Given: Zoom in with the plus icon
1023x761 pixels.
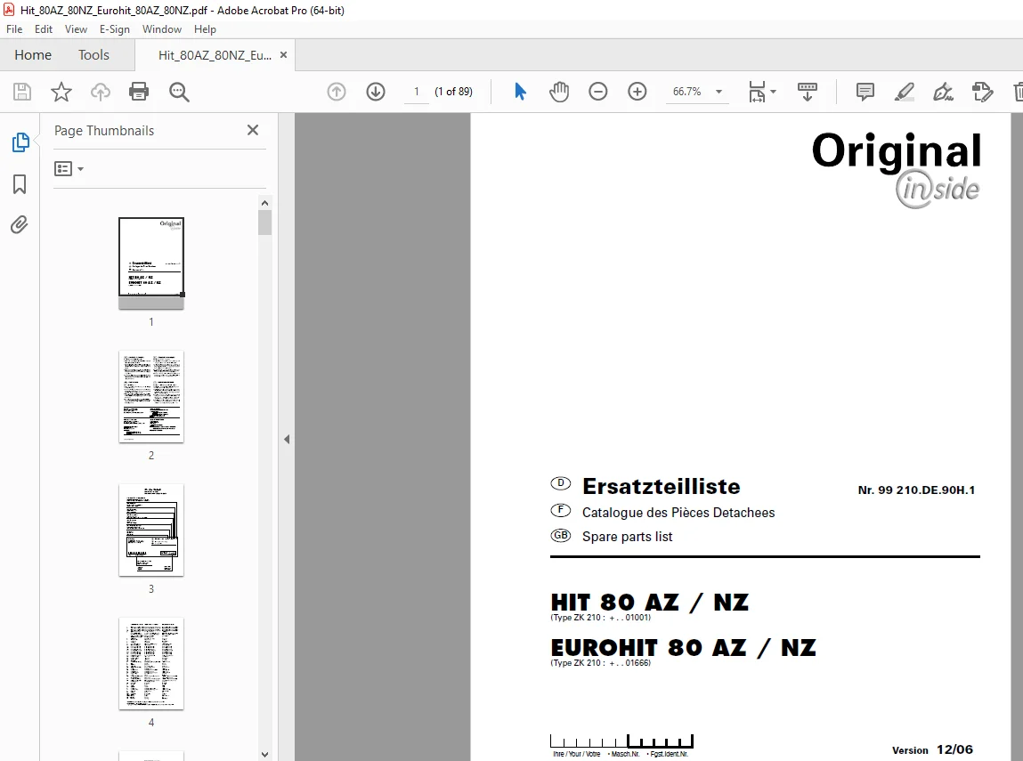Looking at the screenshot, I should [x=637, y=92].
